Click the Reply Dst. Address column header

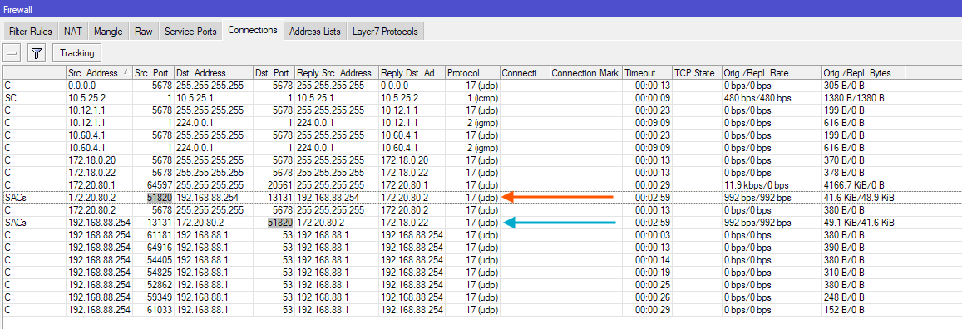tap(412, 73)
